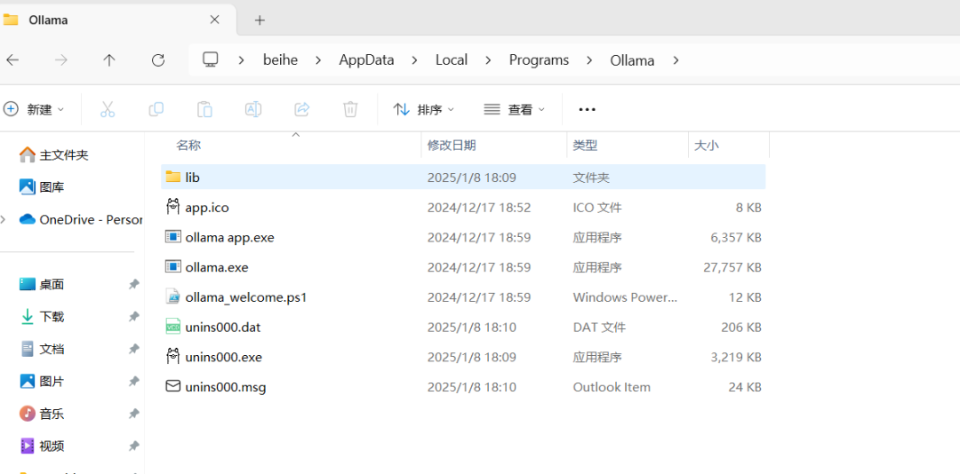Unpin 图片 using its pin icon

(133, 382)
